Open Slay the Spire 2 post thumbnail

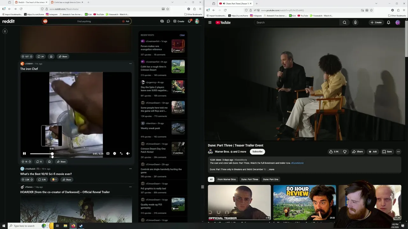[x=178, y=87]
